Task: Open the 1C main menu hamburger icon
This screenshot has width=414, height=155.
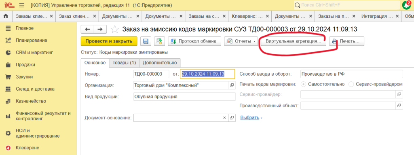Action: click(x=22, y=5)
